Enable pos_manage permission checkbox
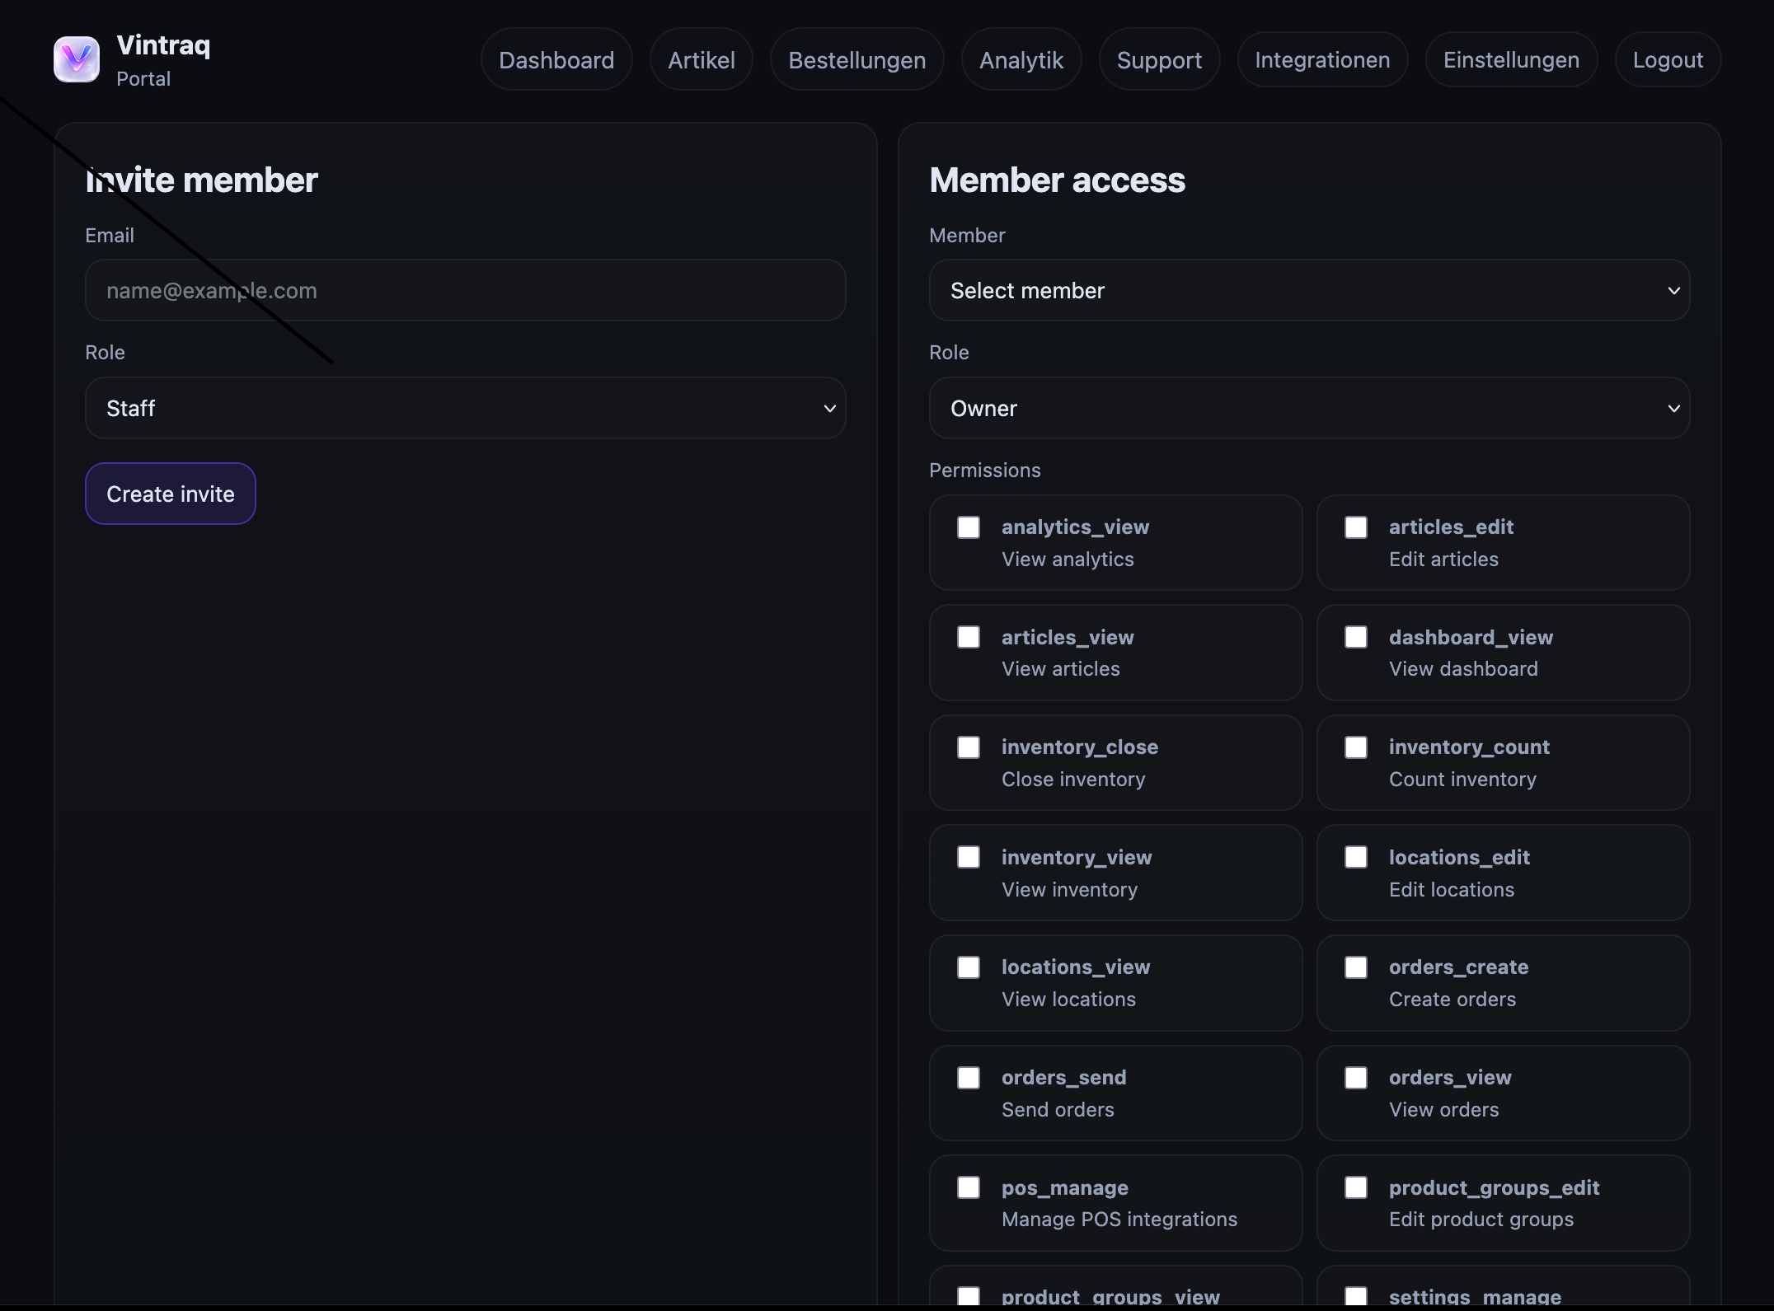This screenshot has width=1774, height=1311. point(969,1187)
